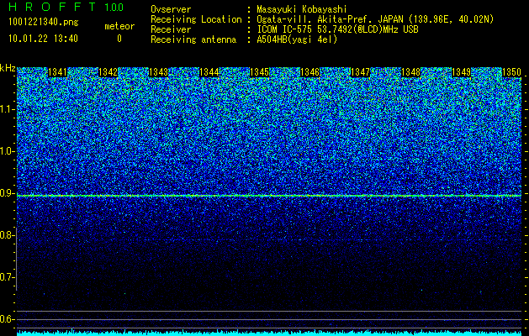The width and height of the screenshot is (529, 336).
Task: Click the HROFFT 1.0.0 title text
Action: (66, 7)
